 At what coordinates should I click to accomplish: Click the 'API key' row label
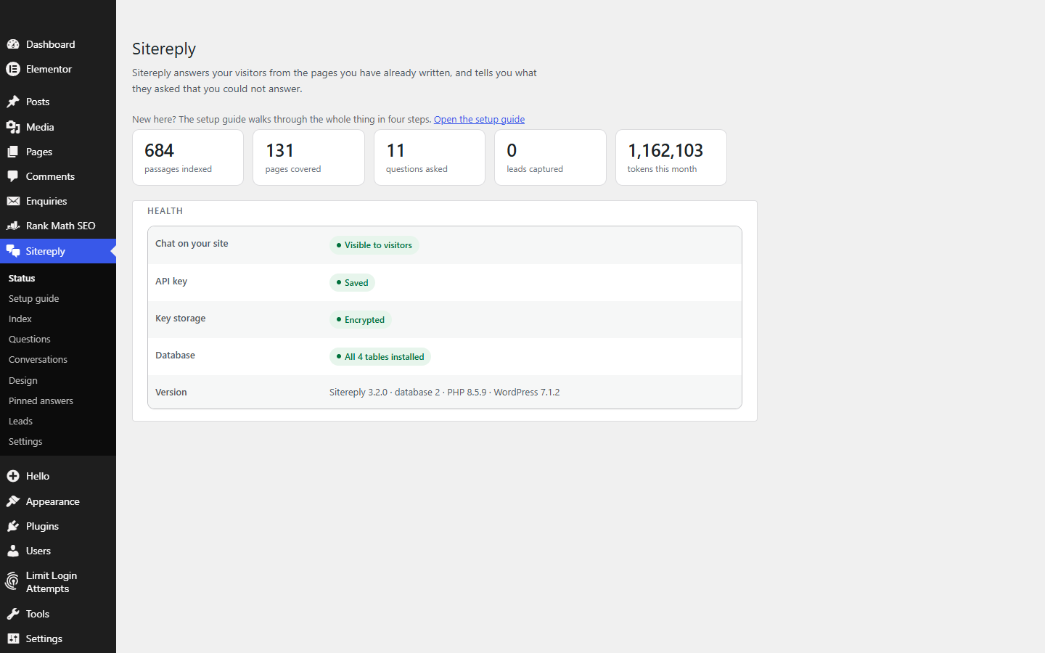171,281
